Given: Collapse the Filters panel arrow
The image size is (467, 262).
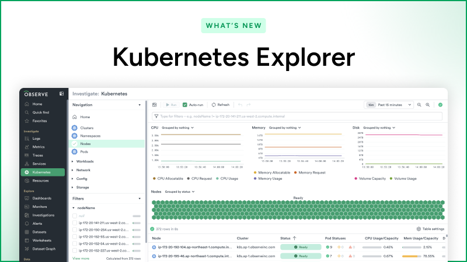Looking at the screenshot, I should pyautogui.click(x=140, y=199).
